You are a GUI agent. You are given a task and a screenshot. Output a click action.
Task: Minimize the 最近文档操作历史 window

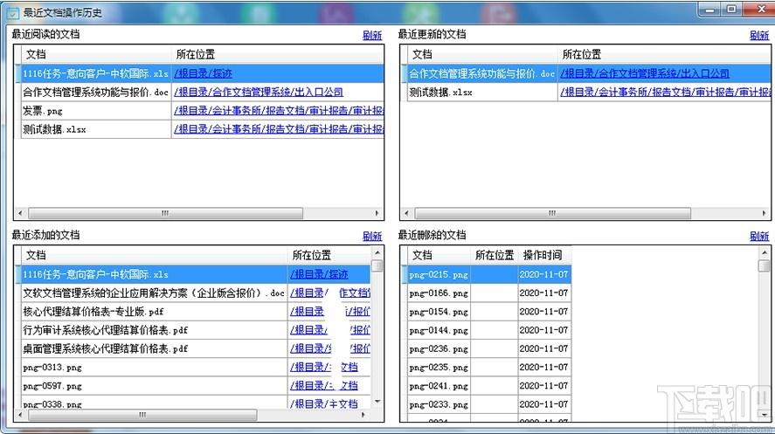point(709,10)
